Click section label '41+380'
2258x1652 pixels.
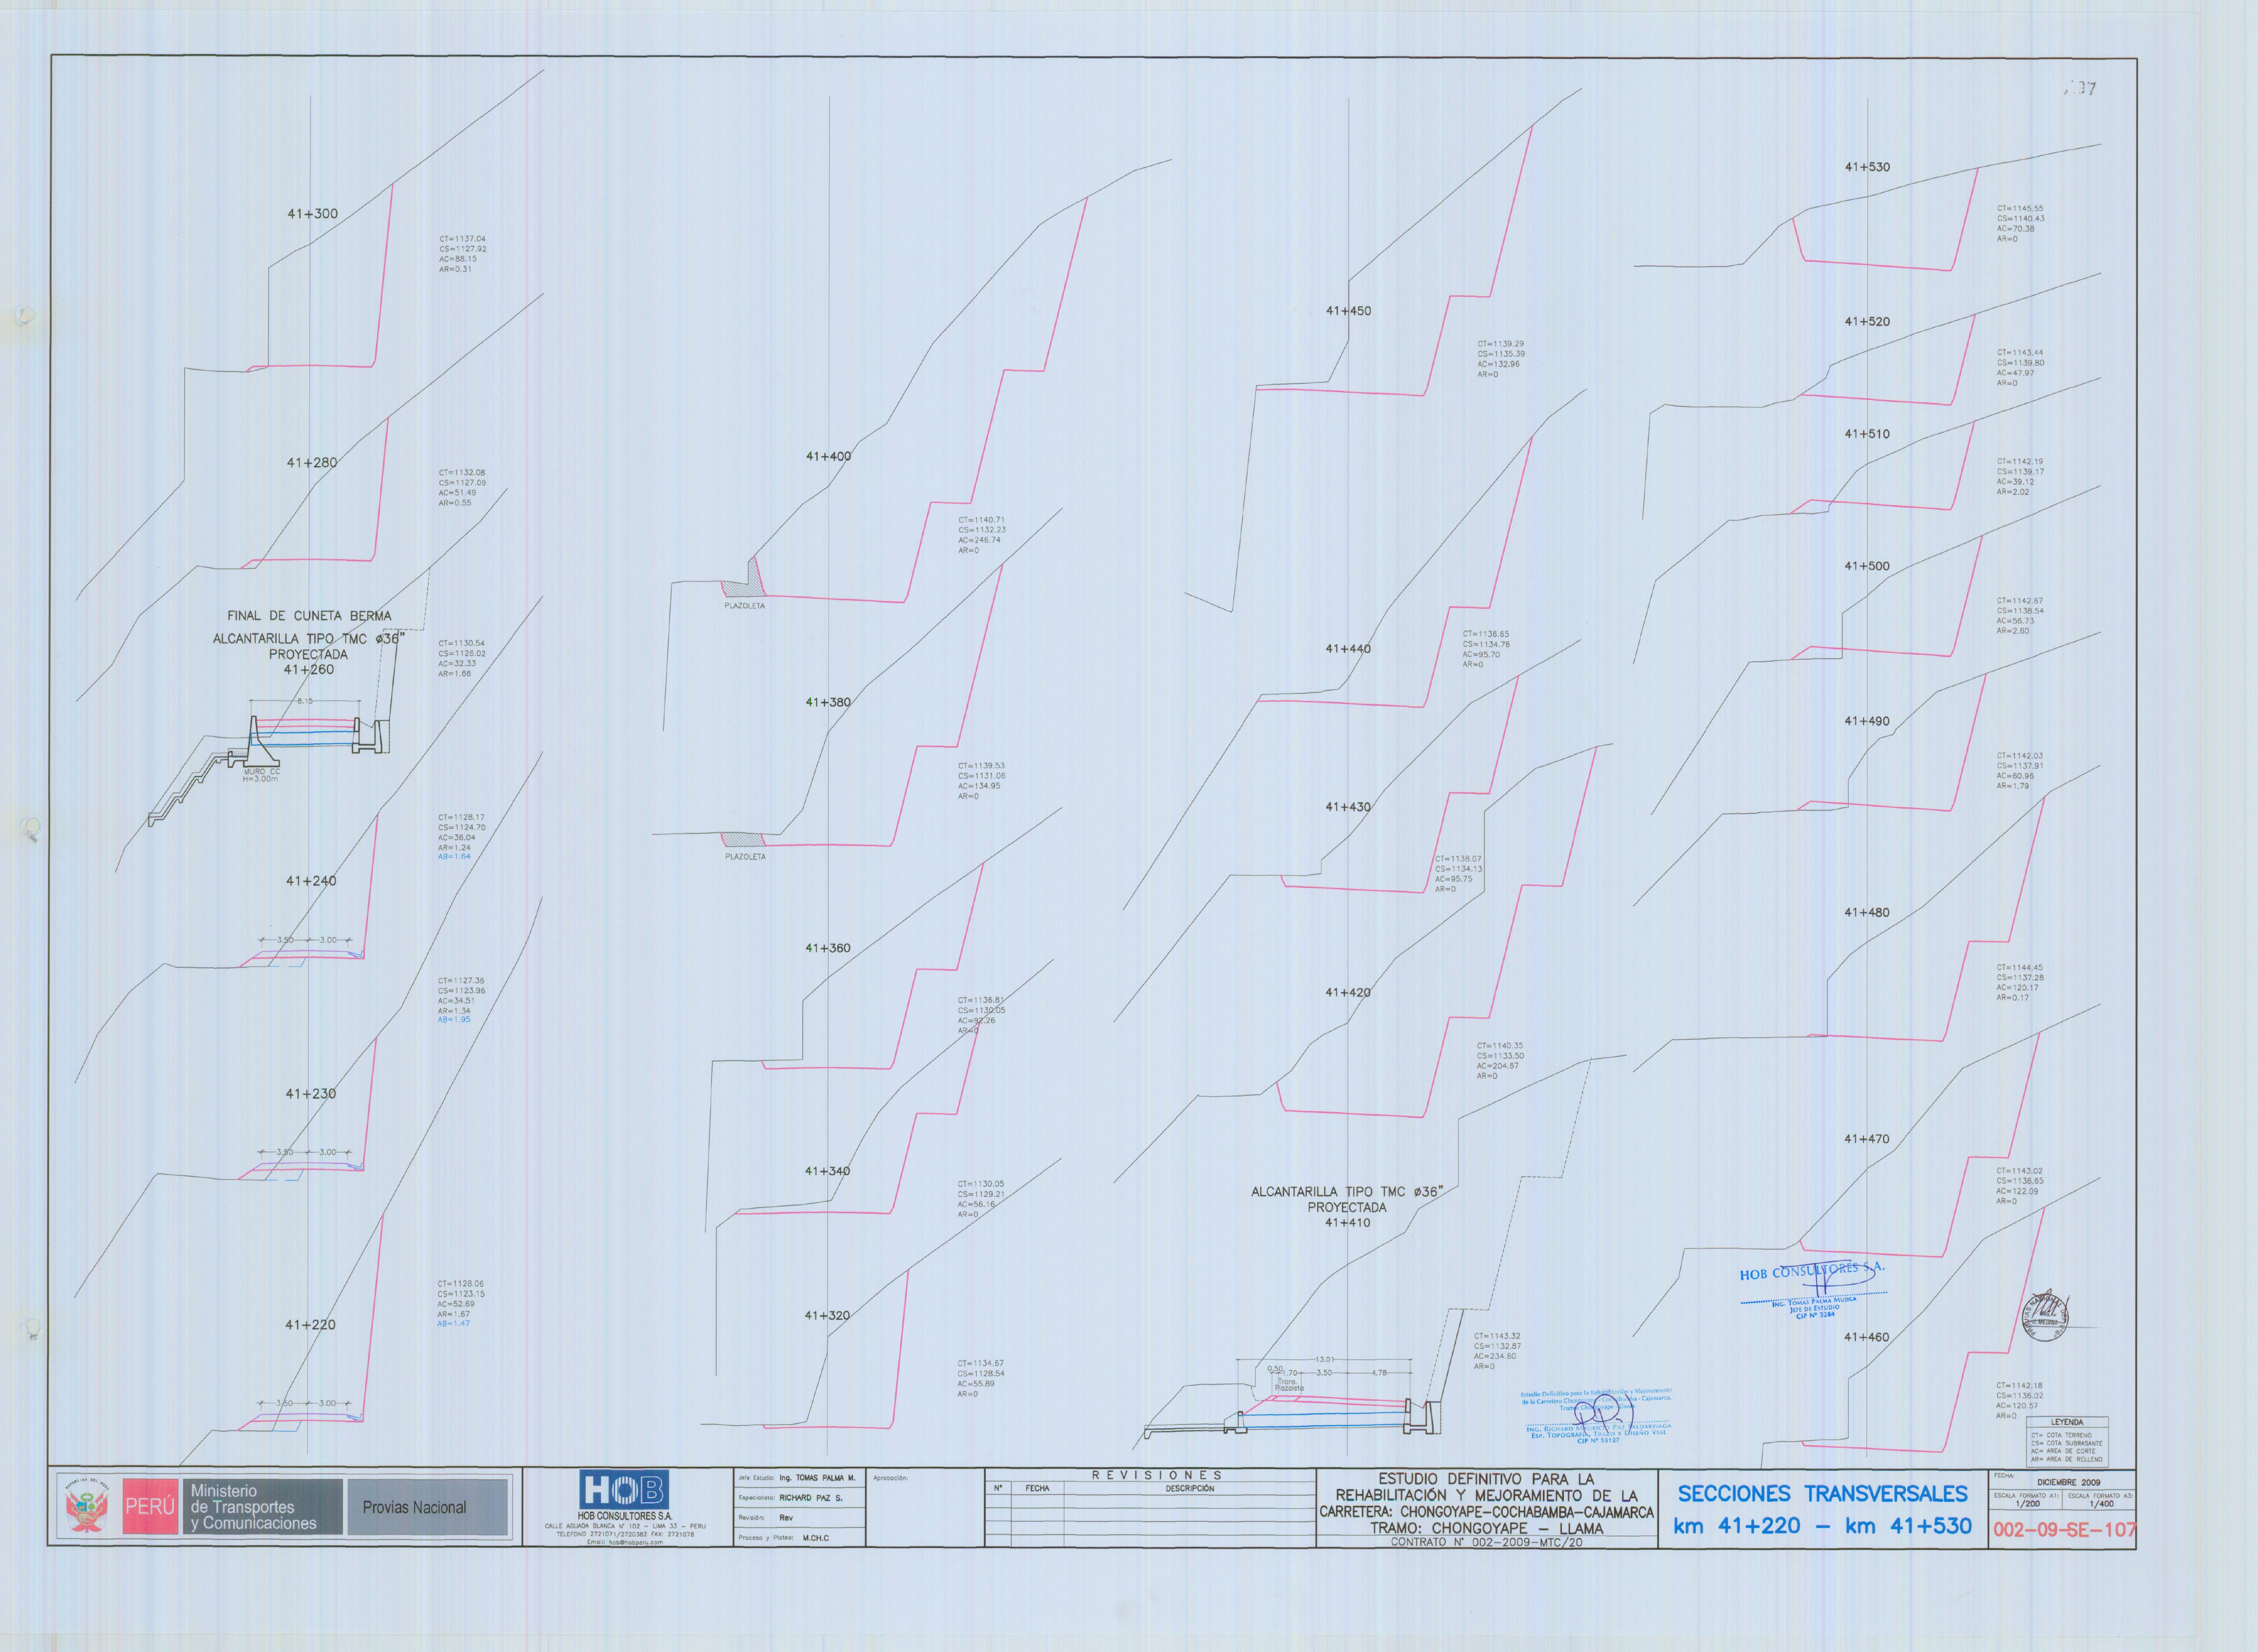[x=828, y=703]
